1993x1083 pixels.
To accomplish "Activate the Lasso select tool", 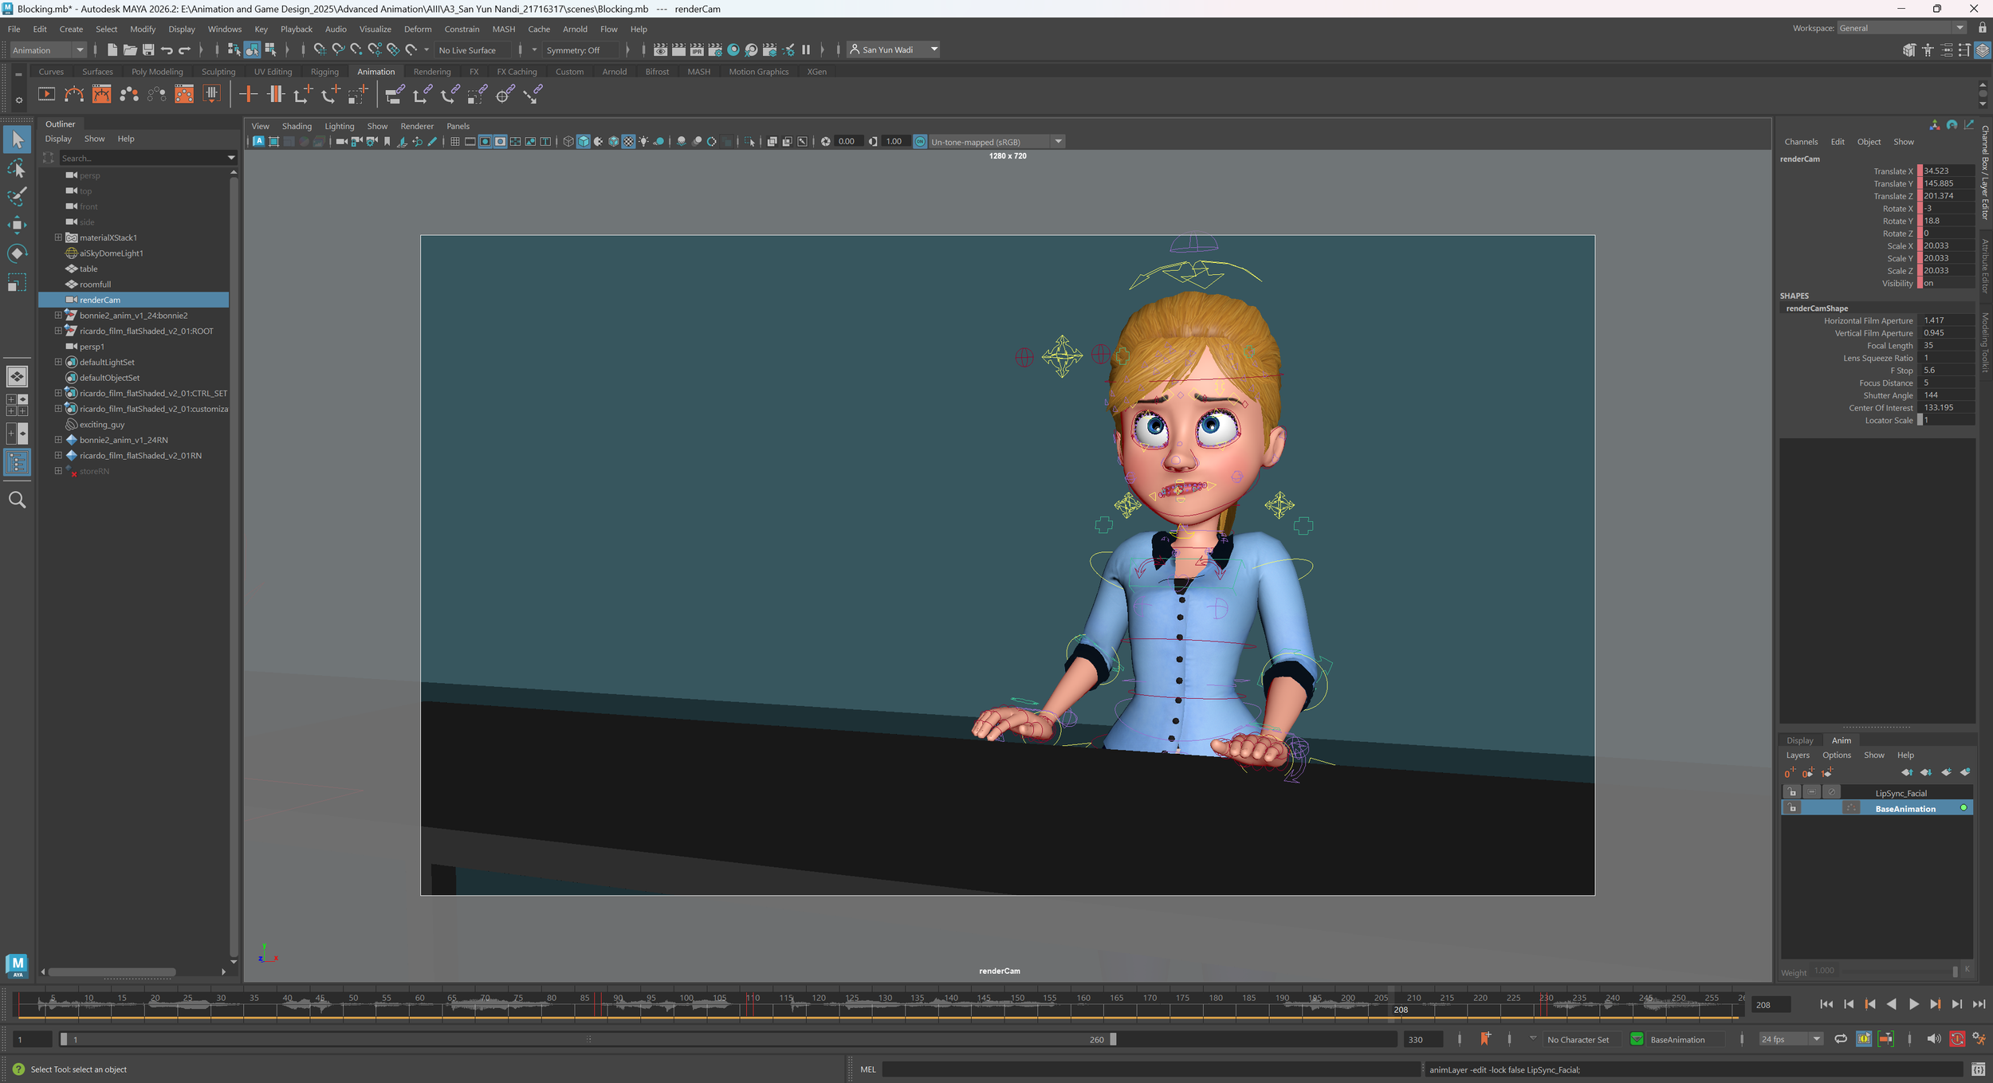I will 17,168.
